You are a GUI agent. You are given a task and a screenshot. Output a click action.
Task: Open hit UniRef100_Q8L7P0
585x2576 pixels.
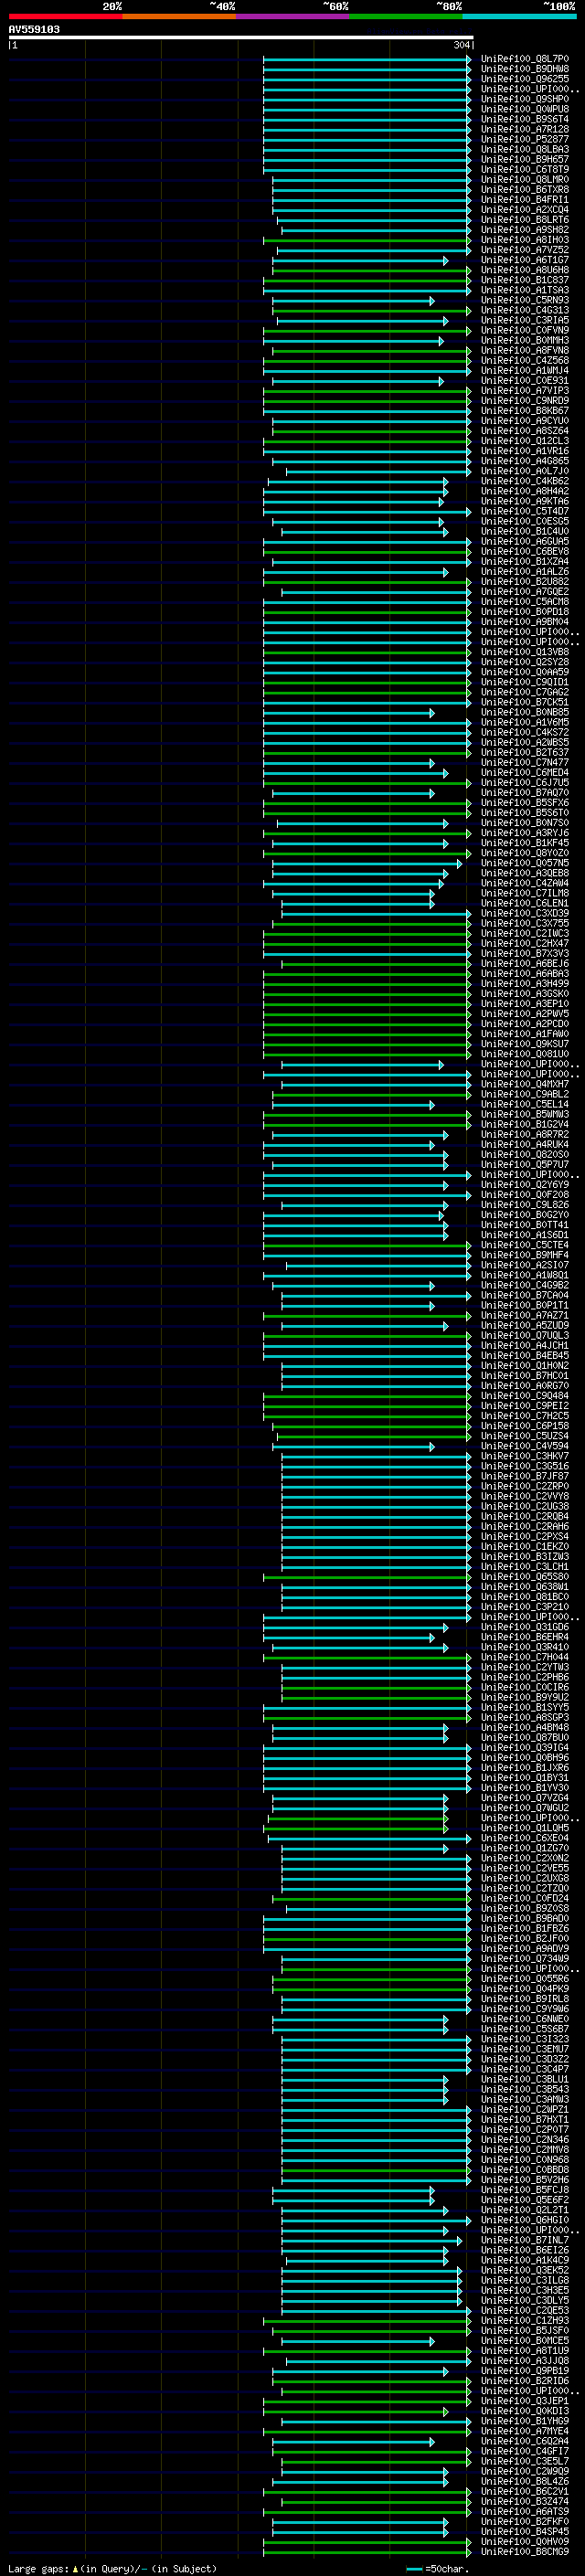tap(524, 59)
